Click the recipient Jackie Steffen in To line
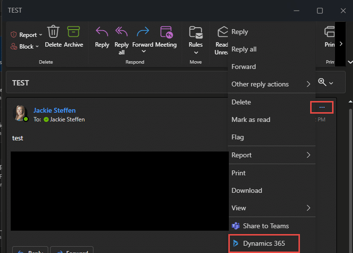353x253 pixels. [x=67, y=119]
